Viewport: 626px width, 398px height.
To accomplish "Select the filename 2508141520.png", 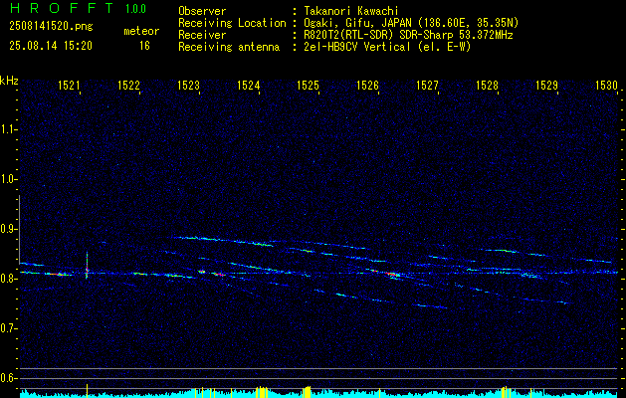I will point(51,27).
